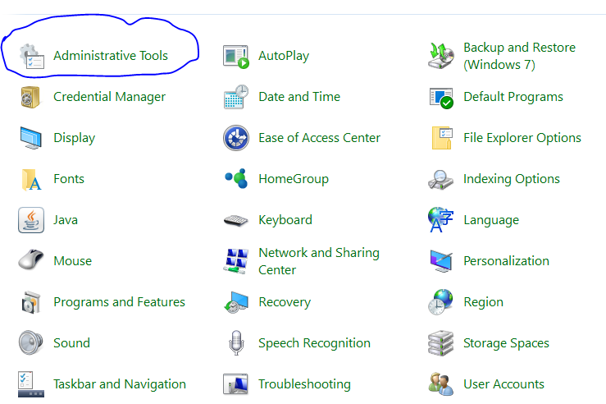Click the Troubleshooting link
Image resolution: width=606 pixels, height=404 pixels.
click(304, 384)
